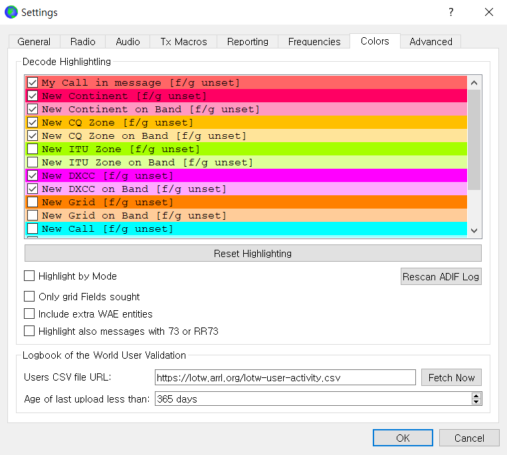
Task: Enable New ITU Zone checkbox
Action: click(33, 149)
